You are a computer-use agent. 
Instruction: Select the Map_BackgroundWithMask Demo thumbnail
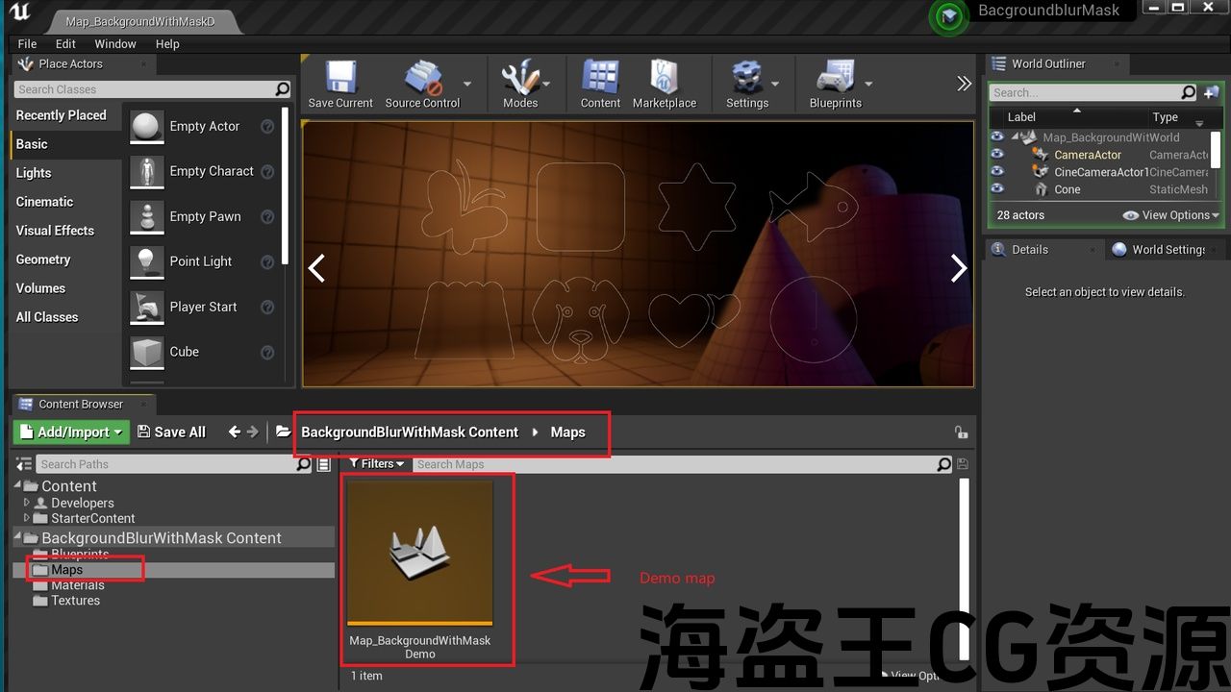pos(420,555)
